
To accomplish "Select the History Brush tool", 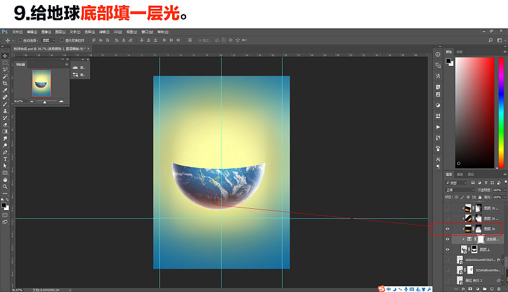I will tap(5, 118).
